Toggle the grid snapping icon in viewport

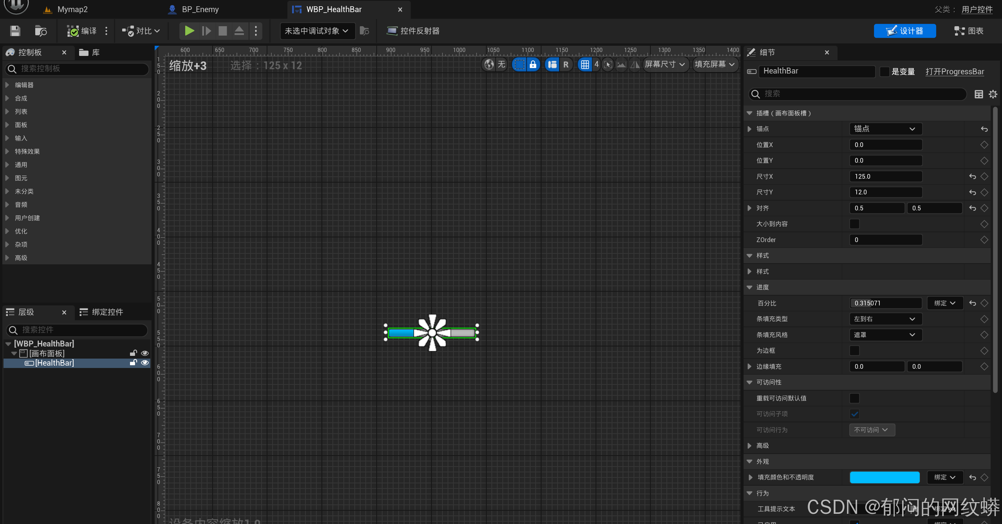[585, 65]
